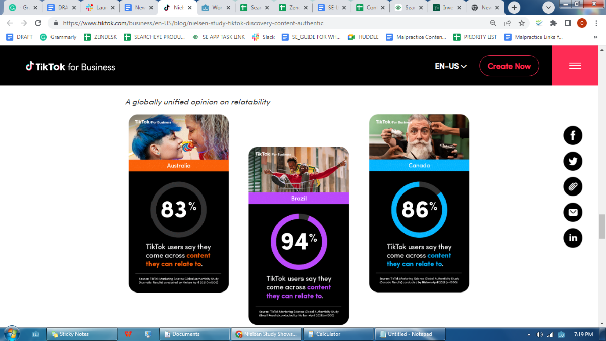Click the taskbar clock 7:19 PM
Viewport: 606px width, 341px height.
point(583,334)
